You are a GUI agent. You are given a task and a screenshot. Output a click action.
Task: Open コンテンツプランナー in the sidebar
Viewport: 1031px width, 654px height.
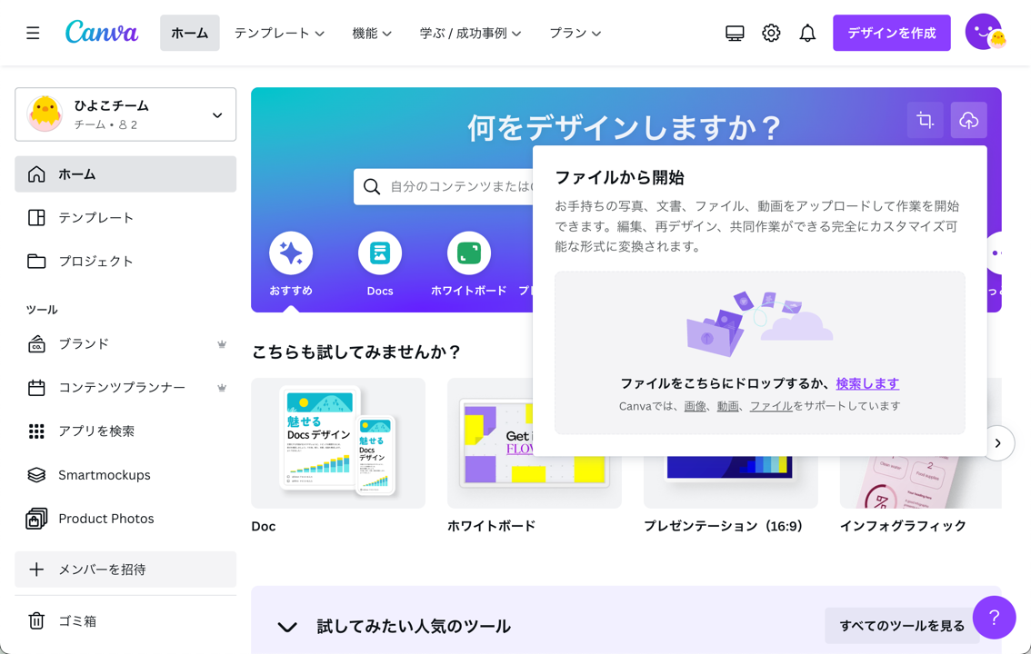(125, 388)
